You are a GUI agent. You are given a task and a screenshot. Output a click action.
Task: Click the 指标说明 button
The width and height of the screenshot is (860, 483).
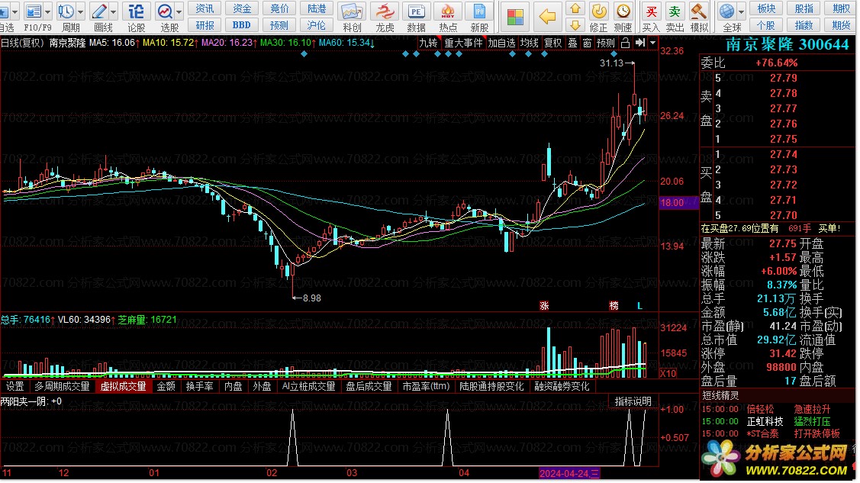pos(633,402)
